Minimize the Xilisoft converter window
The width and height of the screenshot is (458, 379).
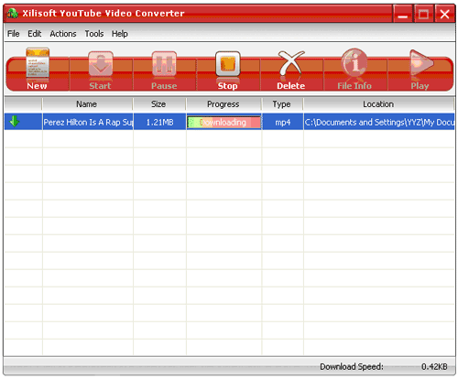[x=403, y=14]
